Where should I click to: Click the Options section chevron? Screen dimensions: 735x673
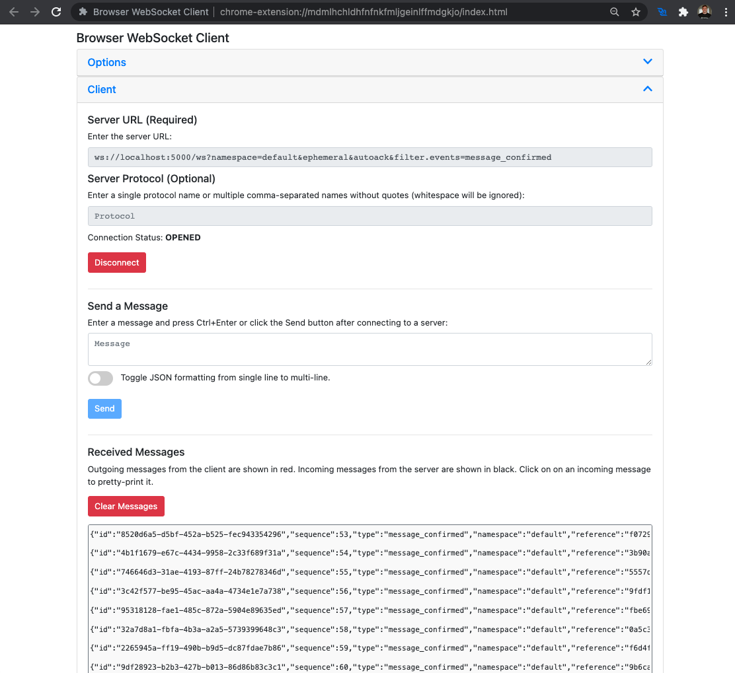(x=647, y=61)
